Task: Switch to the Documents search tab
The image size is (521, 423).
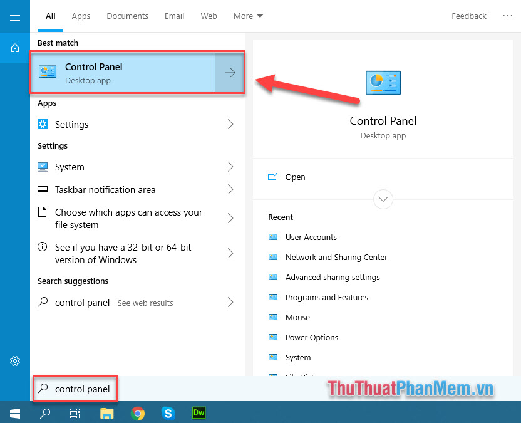Action: (127, 16)
